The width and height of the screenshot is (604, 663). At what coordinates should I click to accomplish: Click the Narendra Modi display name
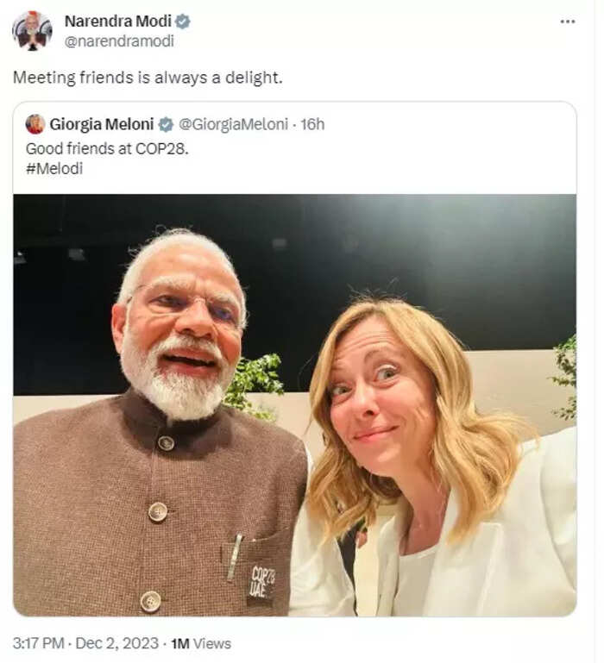click(x=118, y=22)
